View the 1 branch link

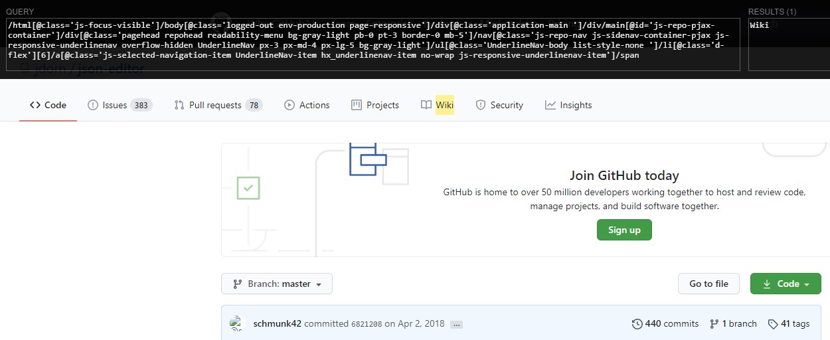[x=733, y=323]
